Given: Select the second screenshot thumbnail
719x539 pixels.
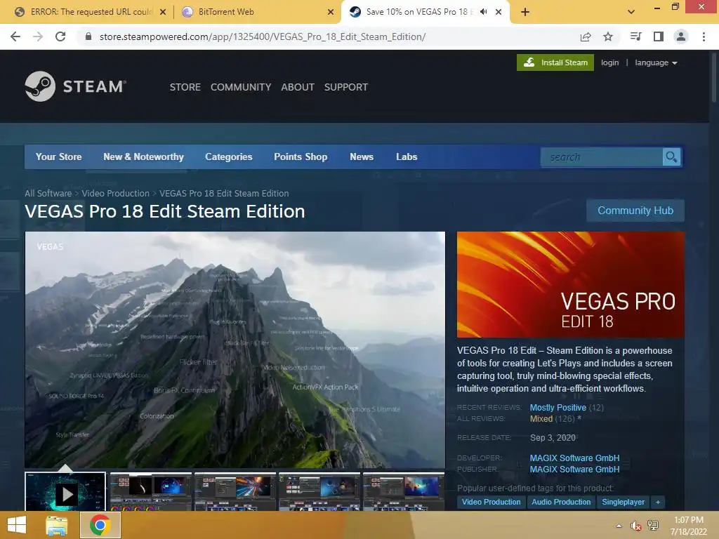Looking at the screenshot, I should point(151,492).
